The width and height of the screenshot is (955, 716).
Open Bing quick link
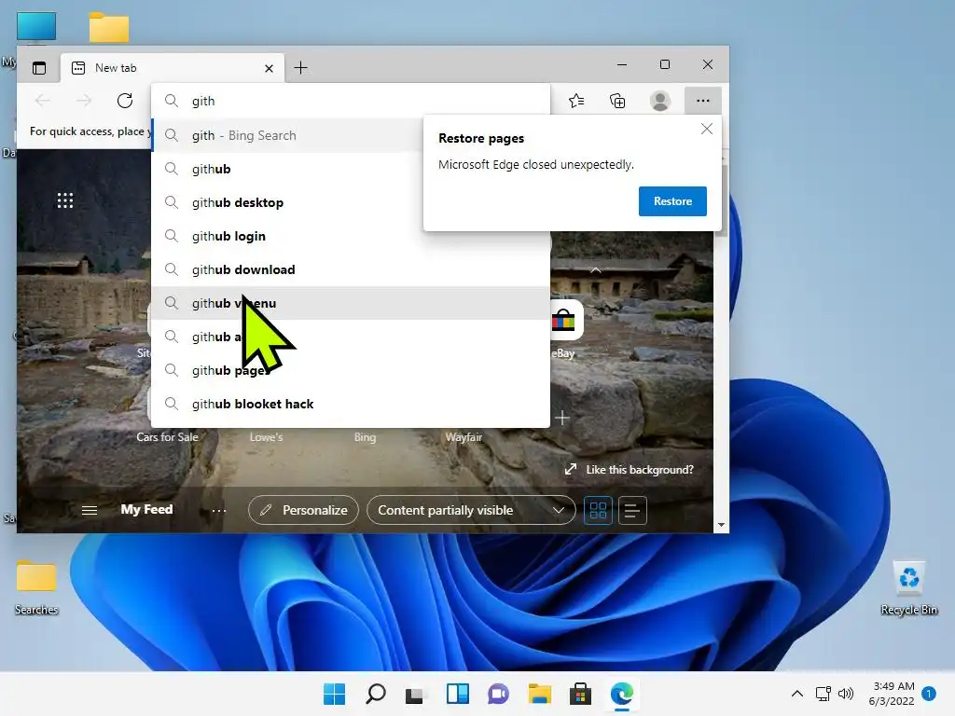point(365,436)
